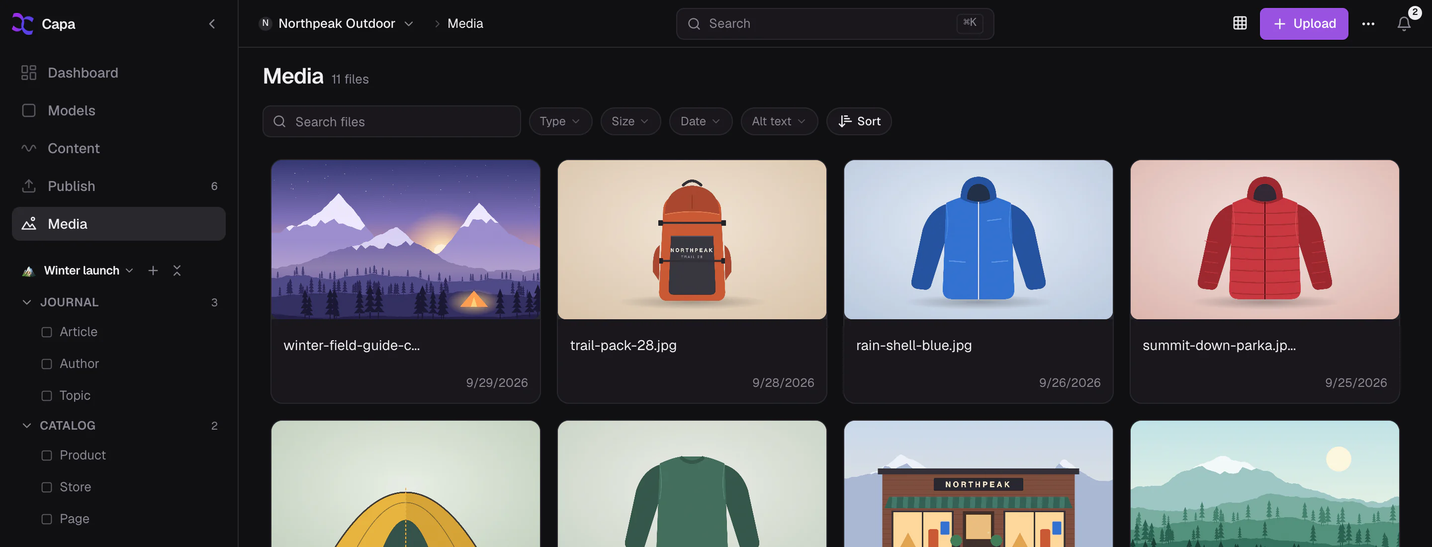
Task: Add new item with plus beside Winter launch
Action: (x=153, y=271)
